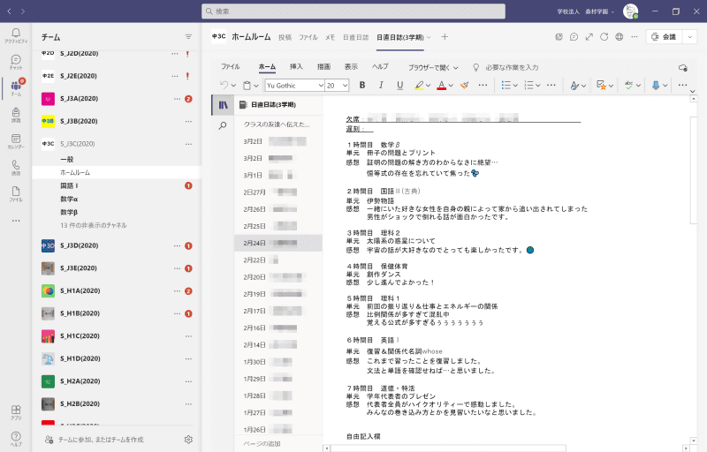
Task: Open more options for S_J3D(2020)
Action: 177,245
